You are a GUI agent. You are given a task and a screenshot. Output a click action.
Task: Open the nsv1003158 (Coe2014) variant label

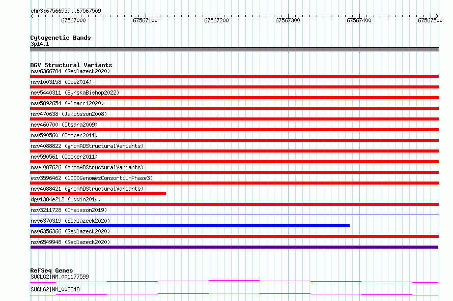click(x=61, y=82)
